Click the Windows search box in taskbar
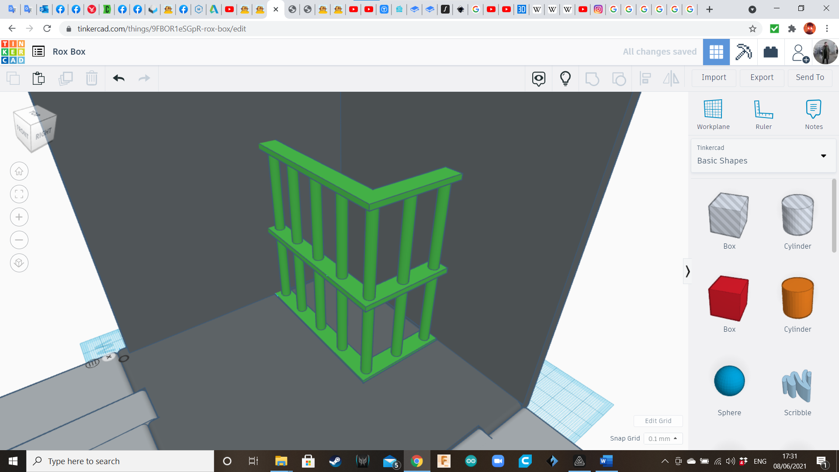The width and height of the screenshot is (839, 472). click(x=120, y=461)
